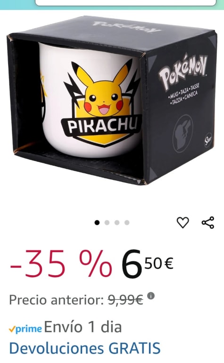Screen dimensions: 224x363
Task: Open Devoluciones GRATIS link
Action: click(84, 348)
